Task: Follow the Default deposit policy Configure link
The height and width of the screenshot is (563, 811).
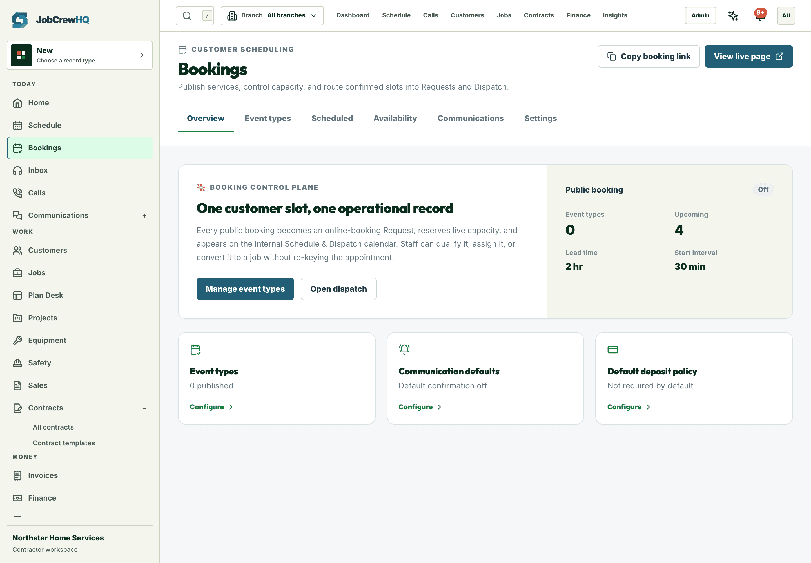Action: point(629,407)
